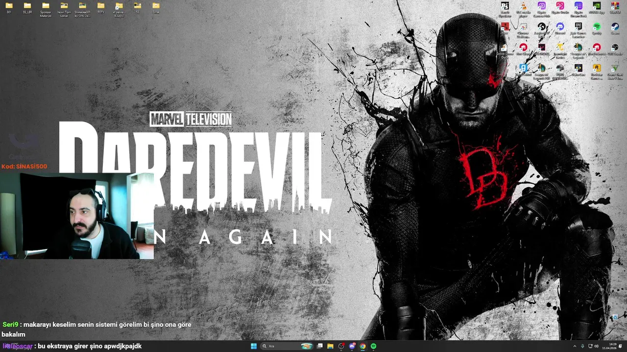Open Riot Client desktop shortcut

click(x=523, y=49)
